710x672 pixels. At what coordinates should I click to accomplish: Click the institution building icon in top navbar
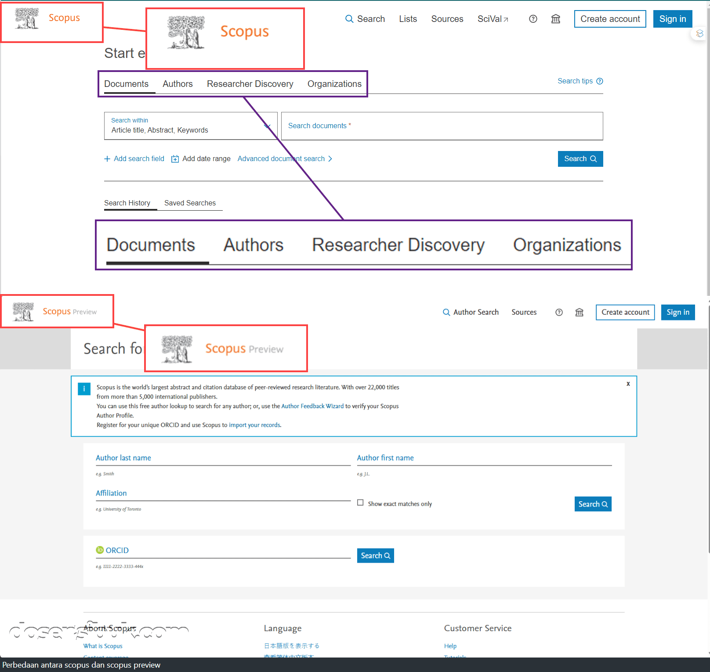point(556,19)
